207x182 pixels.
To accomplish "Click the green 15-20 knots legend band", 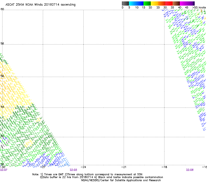I will click(x=147, y=3).
